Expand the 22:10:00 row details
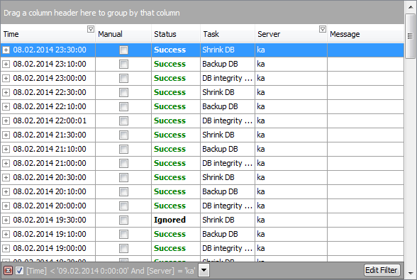 pyautogui.click(x=6, y=106)
